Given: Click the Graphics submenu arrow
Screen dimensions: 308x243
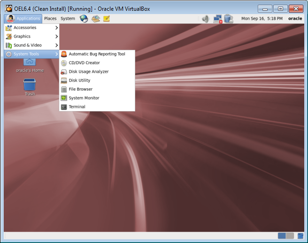Looking at the screenshot, I should tap(56, 37).
